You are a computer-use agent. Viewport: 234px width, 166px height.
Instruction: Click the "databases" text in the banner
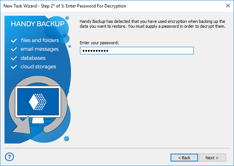[x=33, y=58]
